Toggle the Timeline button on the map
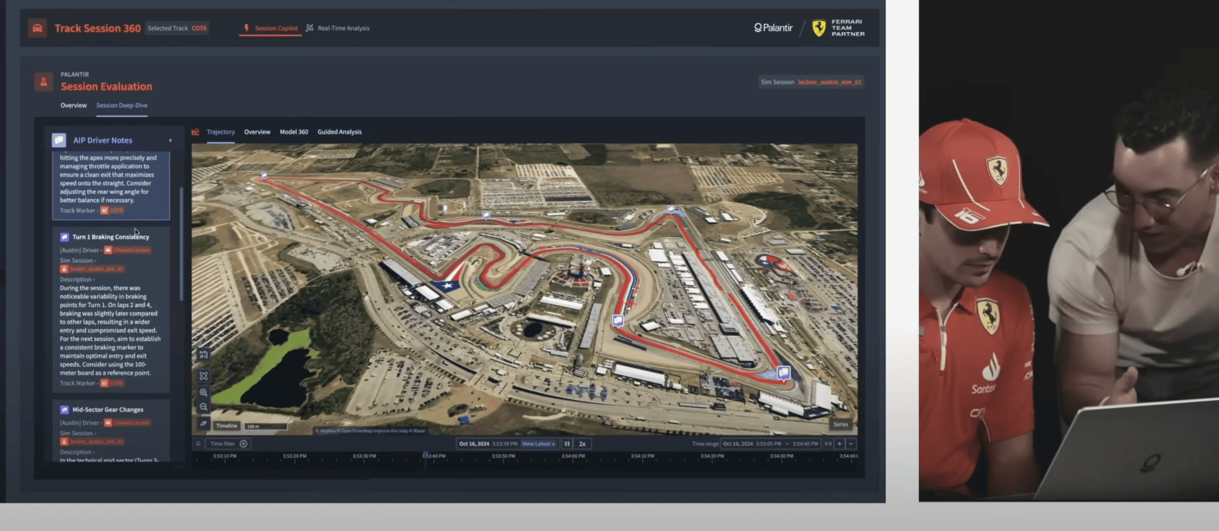Viewport: 1219px width, 531px height. (227, 426)
